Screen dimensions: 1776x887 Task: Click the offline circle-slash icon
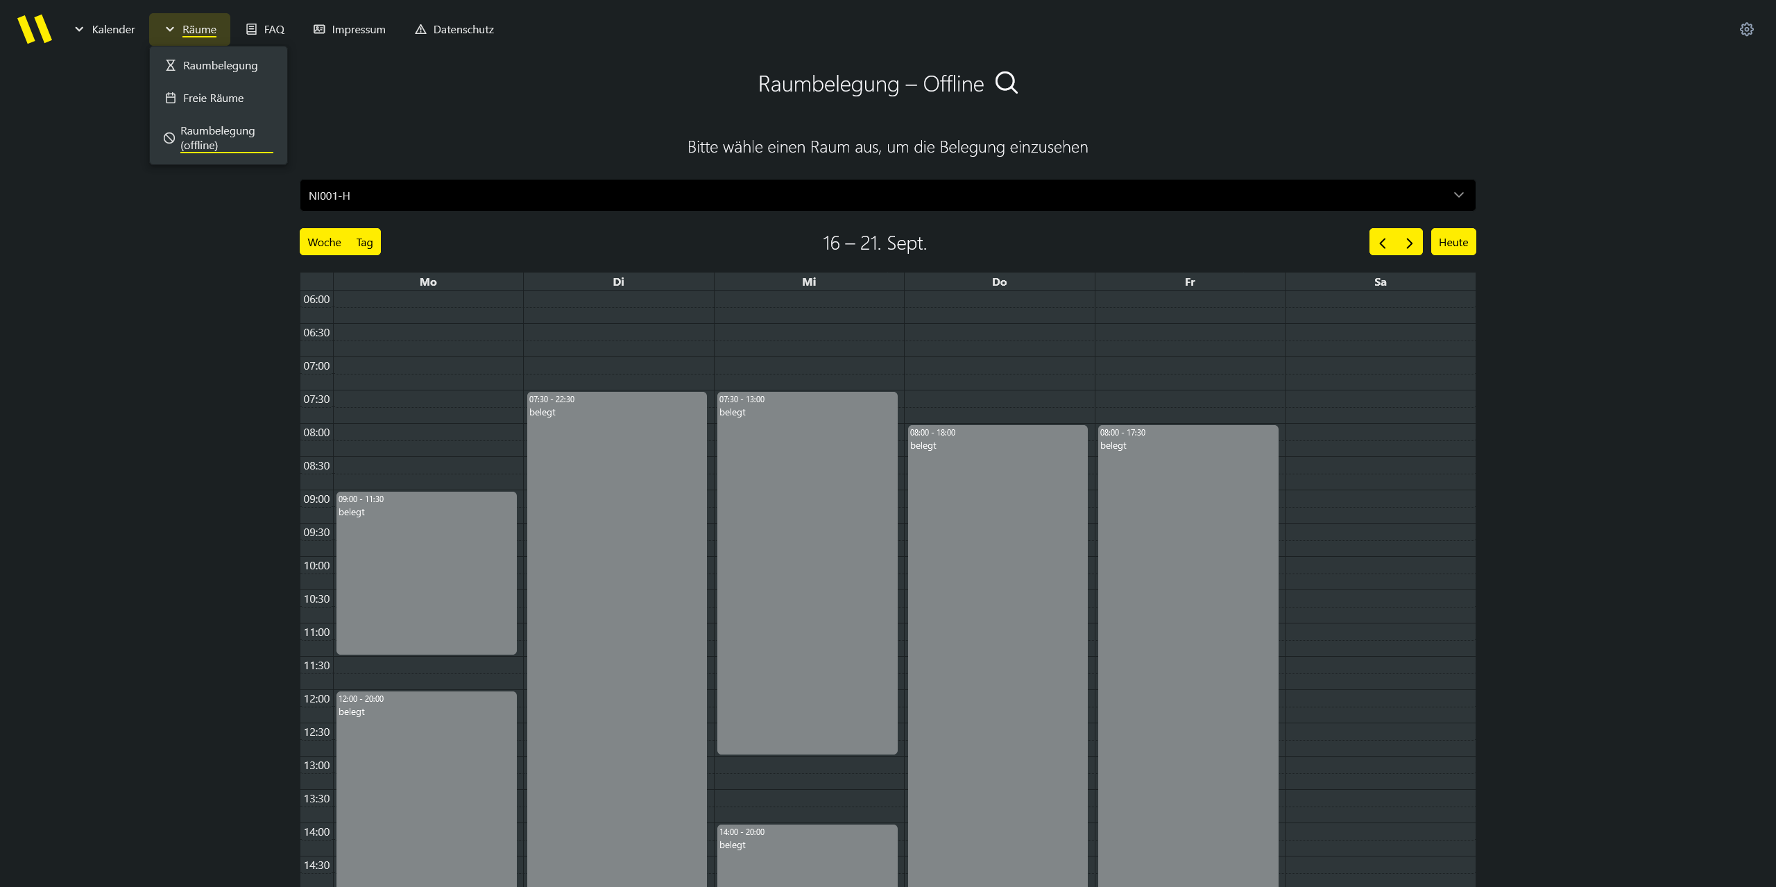click(x=169, y=138)
